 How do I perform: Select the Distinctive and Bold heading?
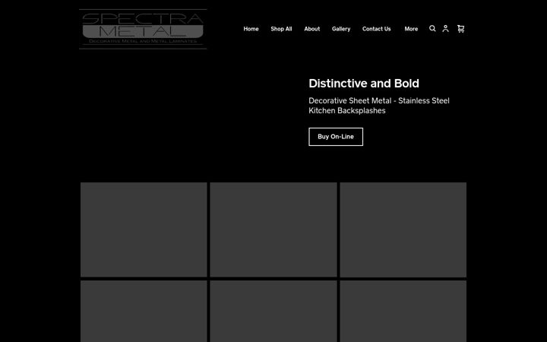click(364, 84)
